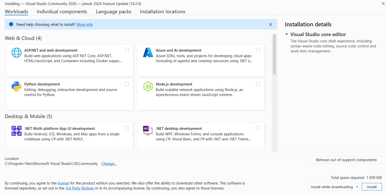Screen dimensions: 387x195
Task: Open the Language packs tab
Action: 113,12
